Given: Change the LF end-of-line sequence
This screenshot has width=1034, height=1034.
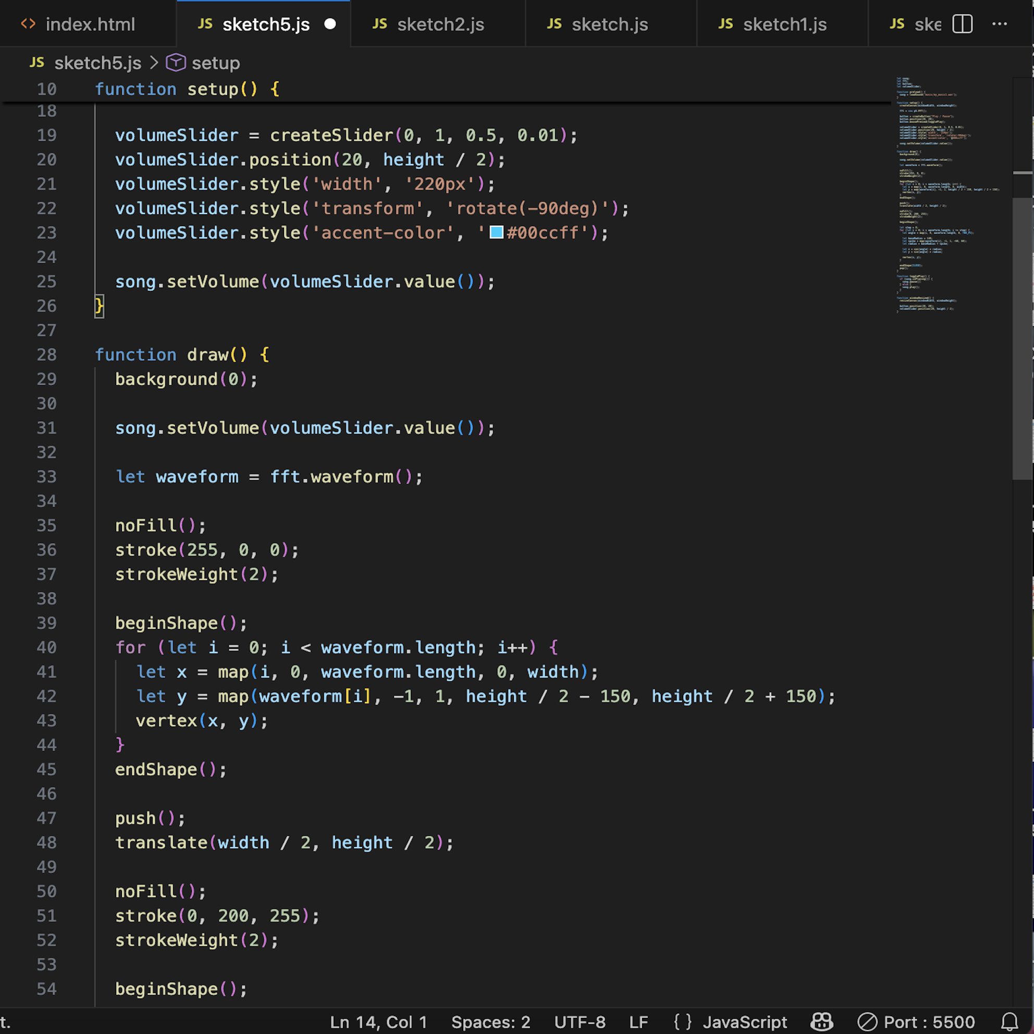Looking at the screenshot, I should [x=638, y=1021].
